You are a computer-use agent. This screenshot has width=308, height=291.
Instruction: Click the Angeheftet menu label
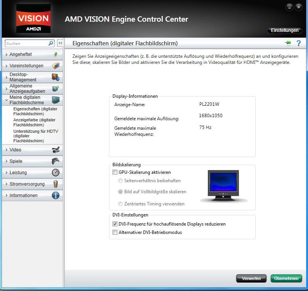(x=21, y=54)
